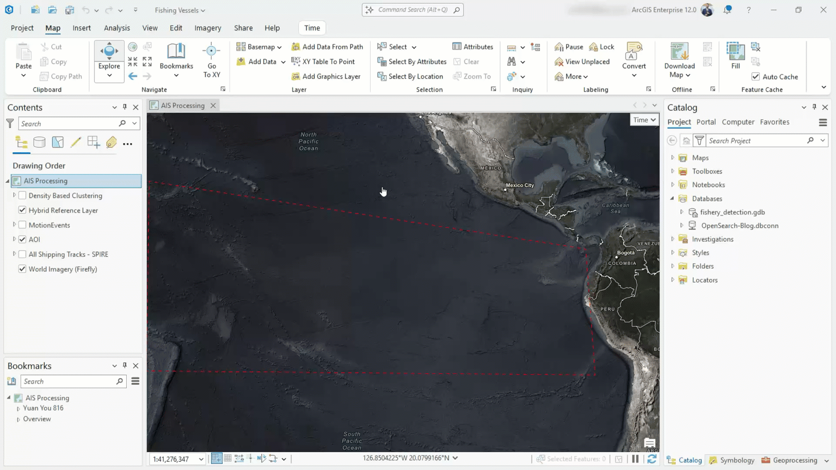
Task: Pause labeling
Action: 568,47
